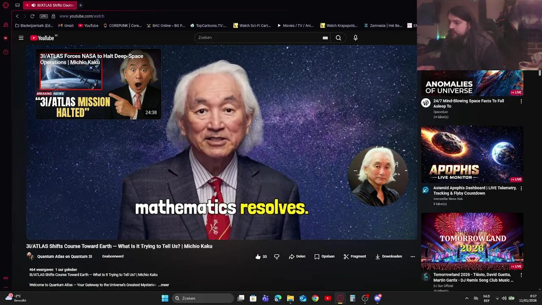
Task: Open the Tomorrowland 2026 thumbnail
Action: [x=472, y=241]
